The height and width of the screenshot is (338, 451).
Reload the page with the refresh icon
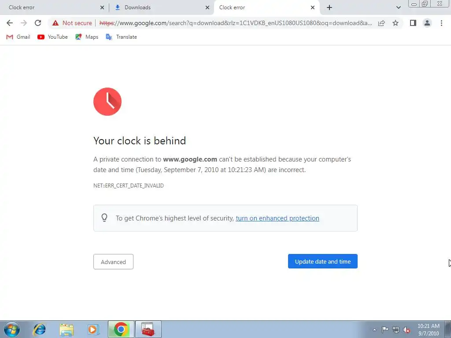38,23
